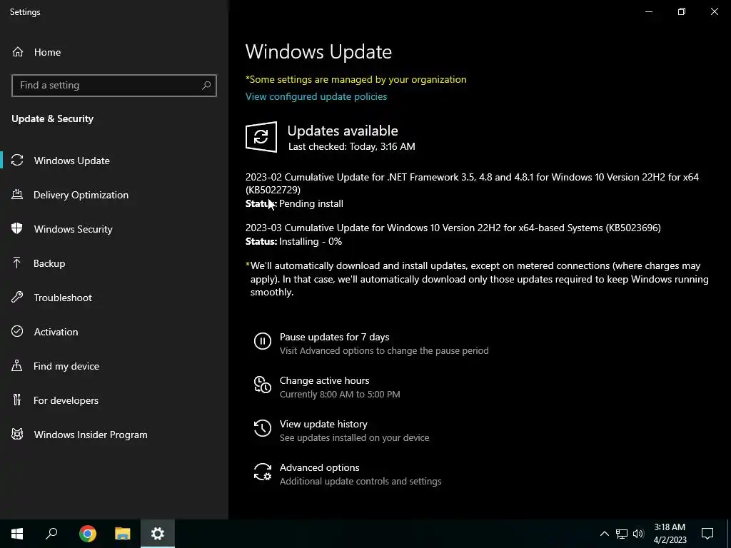Click the Backup upward arrow icon
Image resolution: width=731 pixels, height=548 pixels.
pyautogui.click(x=17, y=263)
